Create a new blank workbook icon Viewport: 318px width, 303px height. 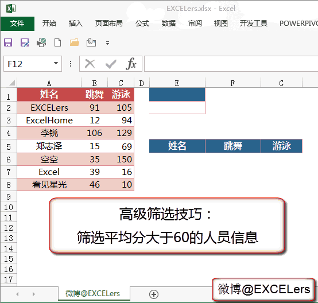58,42
